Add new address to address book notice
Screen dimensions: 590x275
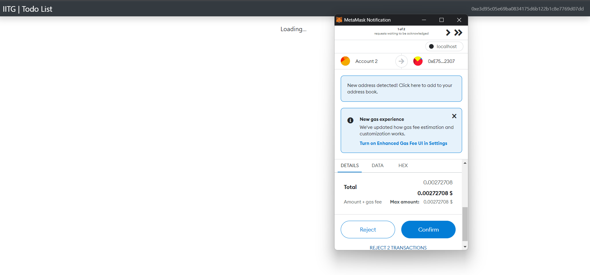pyautogui.click(x=401, y=88)
